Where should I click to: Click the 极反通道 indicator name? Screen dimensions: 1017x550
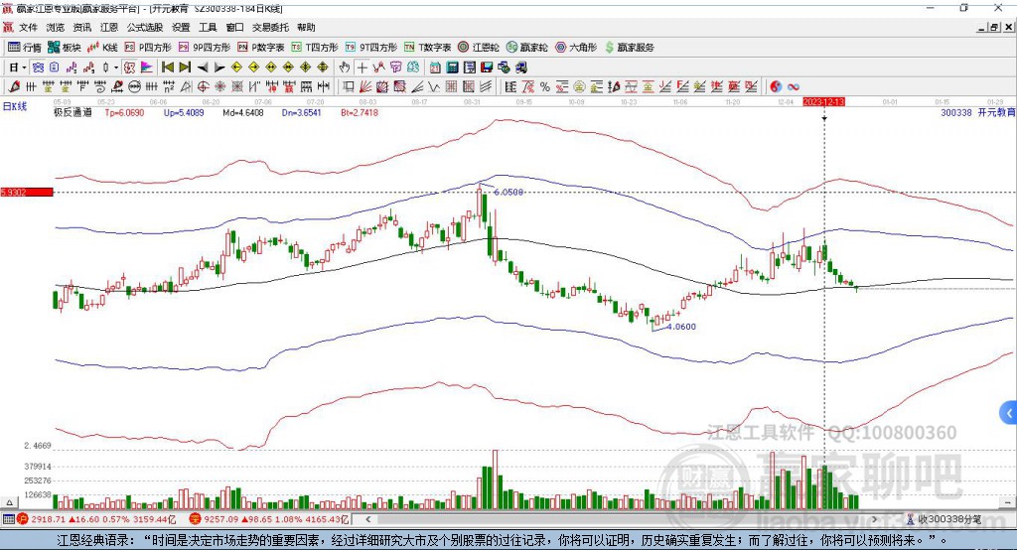coord(73,112)
